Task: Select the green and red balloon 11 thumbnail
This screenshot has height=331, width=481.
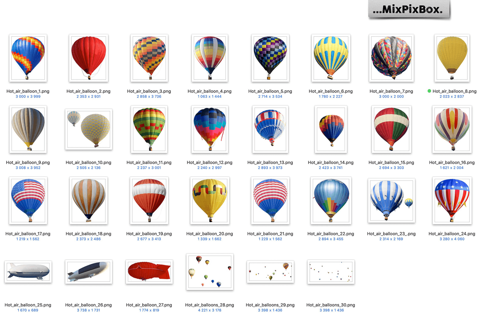Action: coord(149,129)
